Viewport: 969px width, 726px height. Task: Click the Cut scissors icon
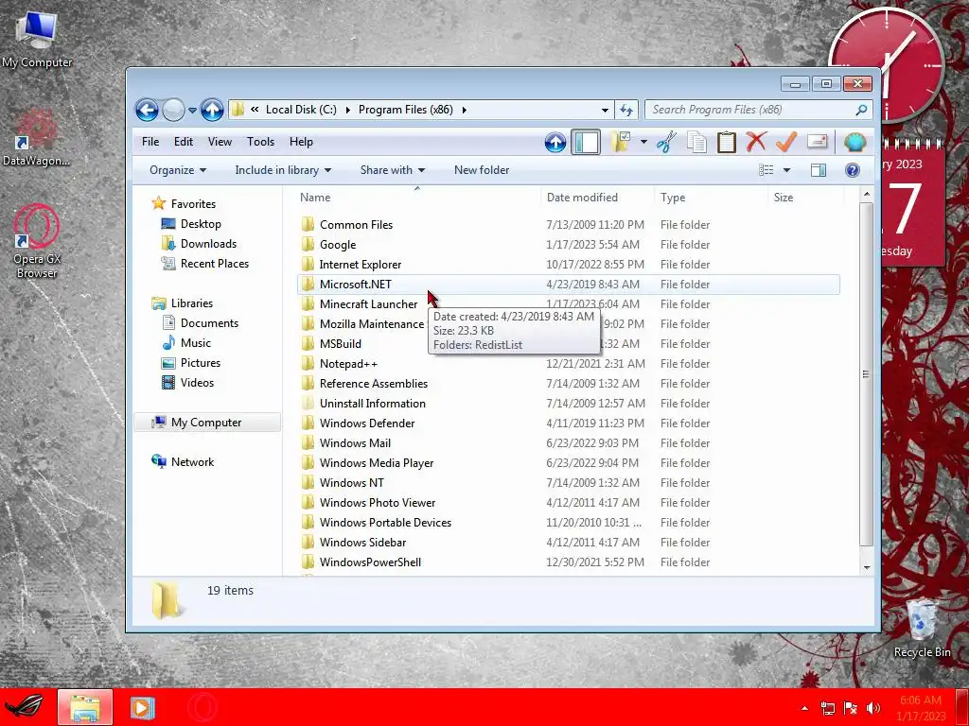[666, 143]
